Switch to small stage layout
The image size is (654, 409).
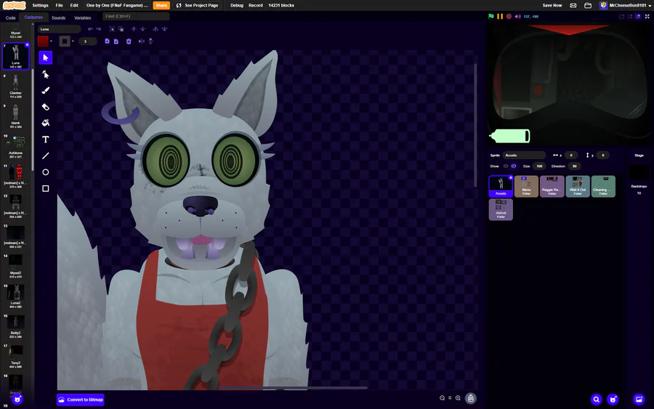tap(621, 16)
